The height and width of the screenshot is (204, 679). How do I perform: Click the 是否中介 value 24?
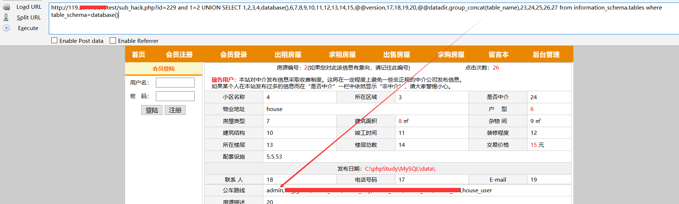pos(533,97)
